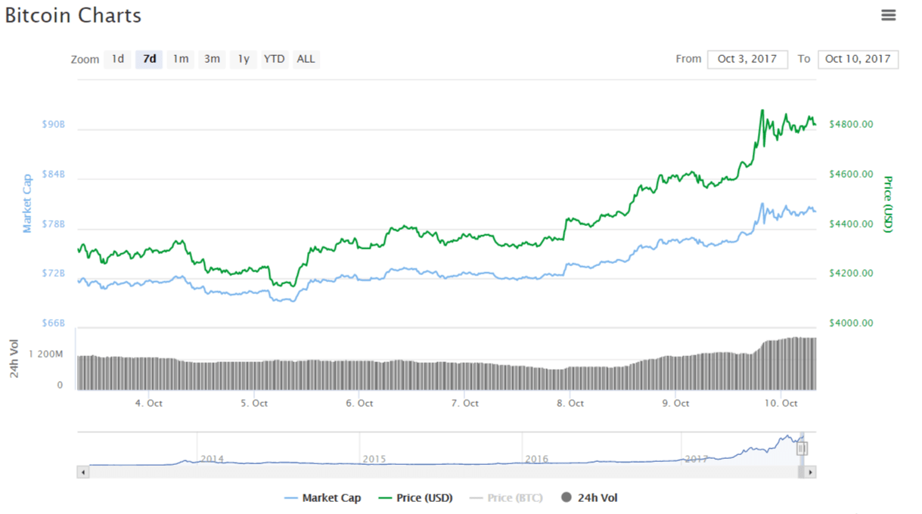The height and width of the screenshot is (514, 922).
Task: Zoom chart to 1y
Action: click(243, 59)
